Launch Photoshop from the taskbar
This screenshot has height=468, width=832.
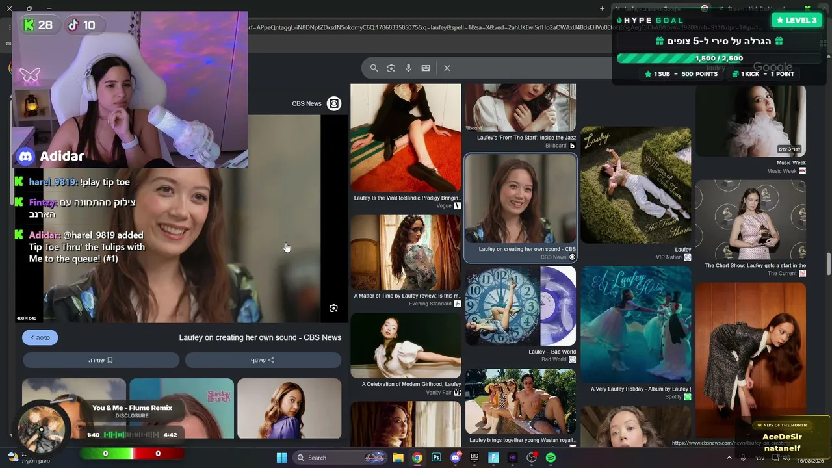coord(436,458)
